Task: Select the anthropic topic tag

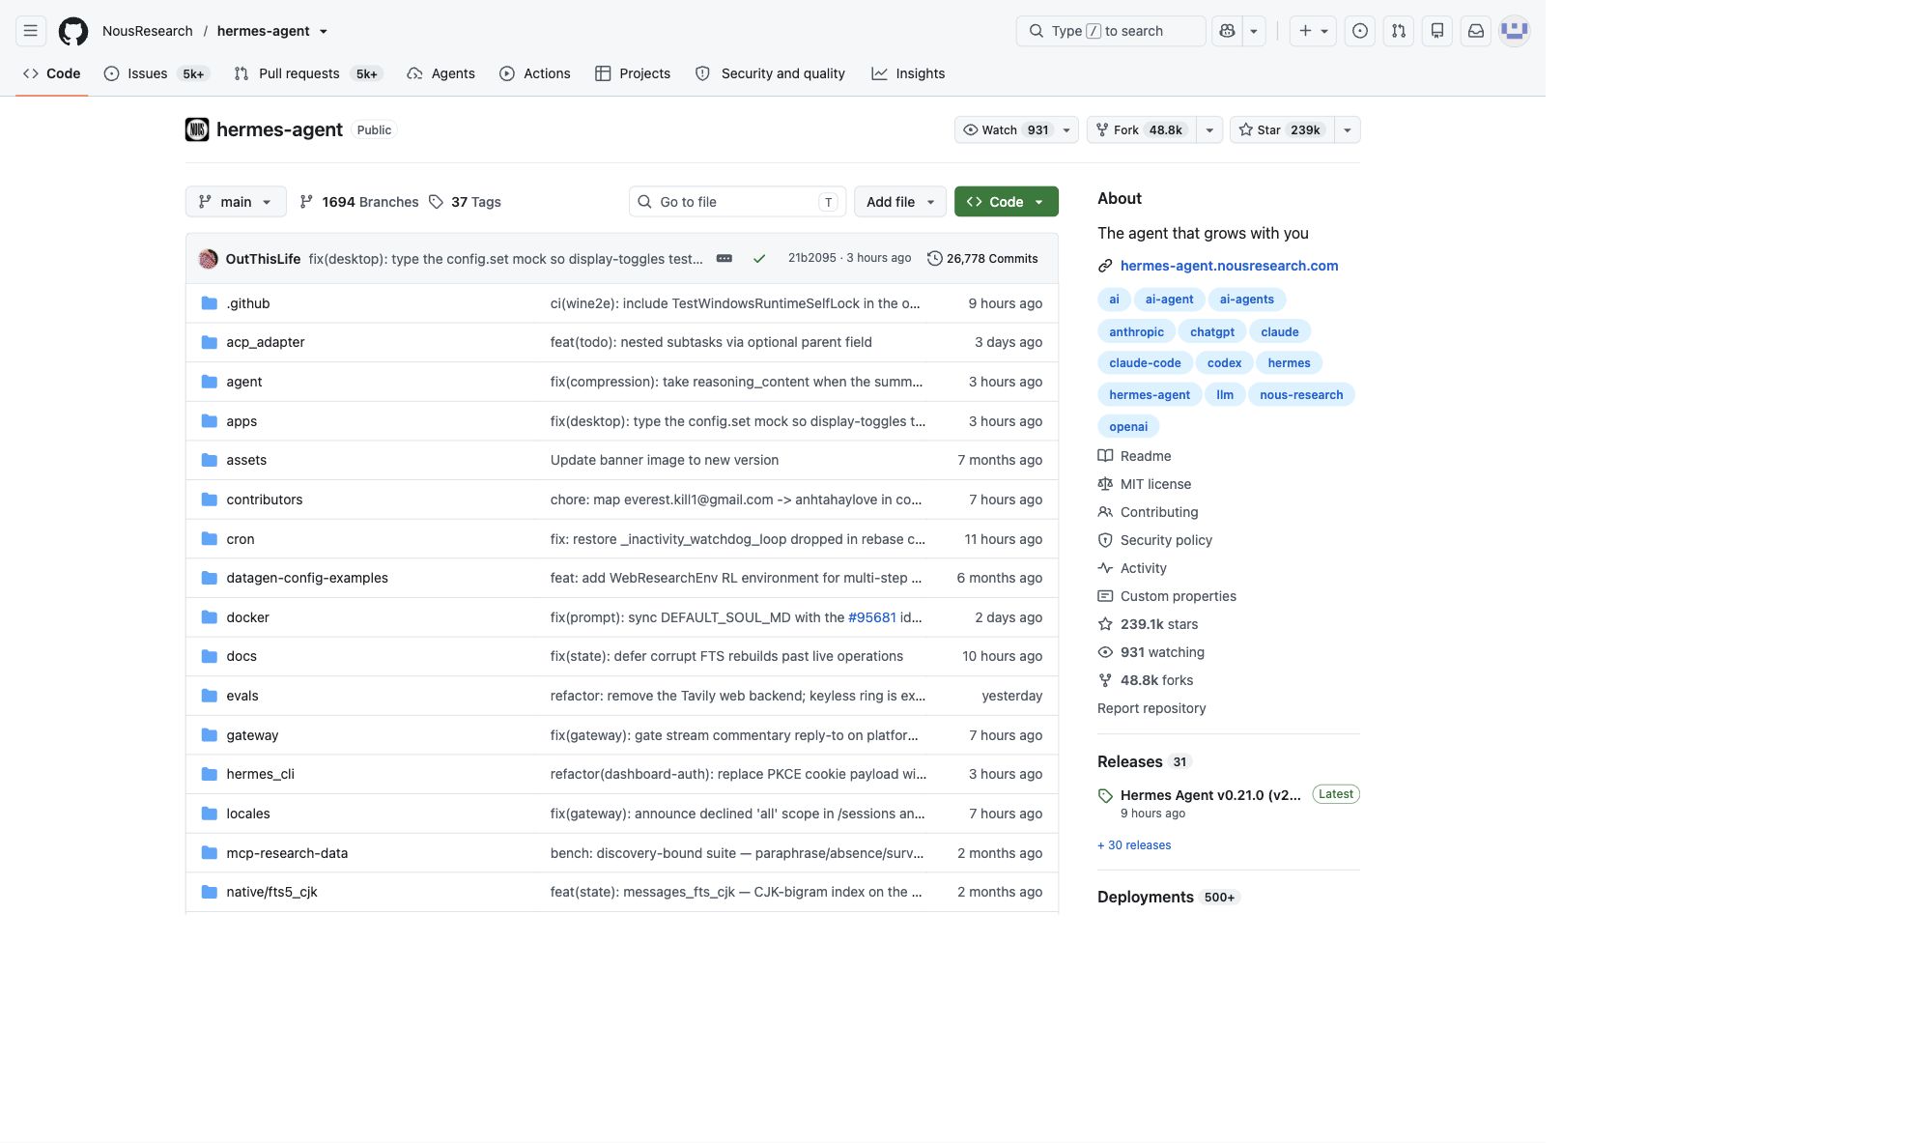Action: point(1136,331)
